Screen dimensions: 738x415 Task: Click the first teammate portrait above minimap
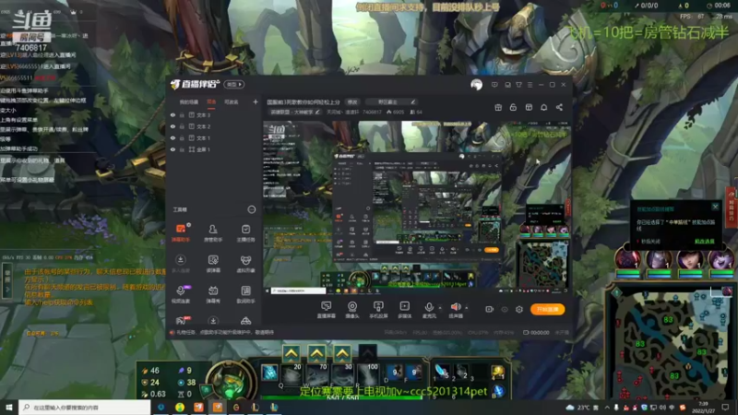(628, 258)
